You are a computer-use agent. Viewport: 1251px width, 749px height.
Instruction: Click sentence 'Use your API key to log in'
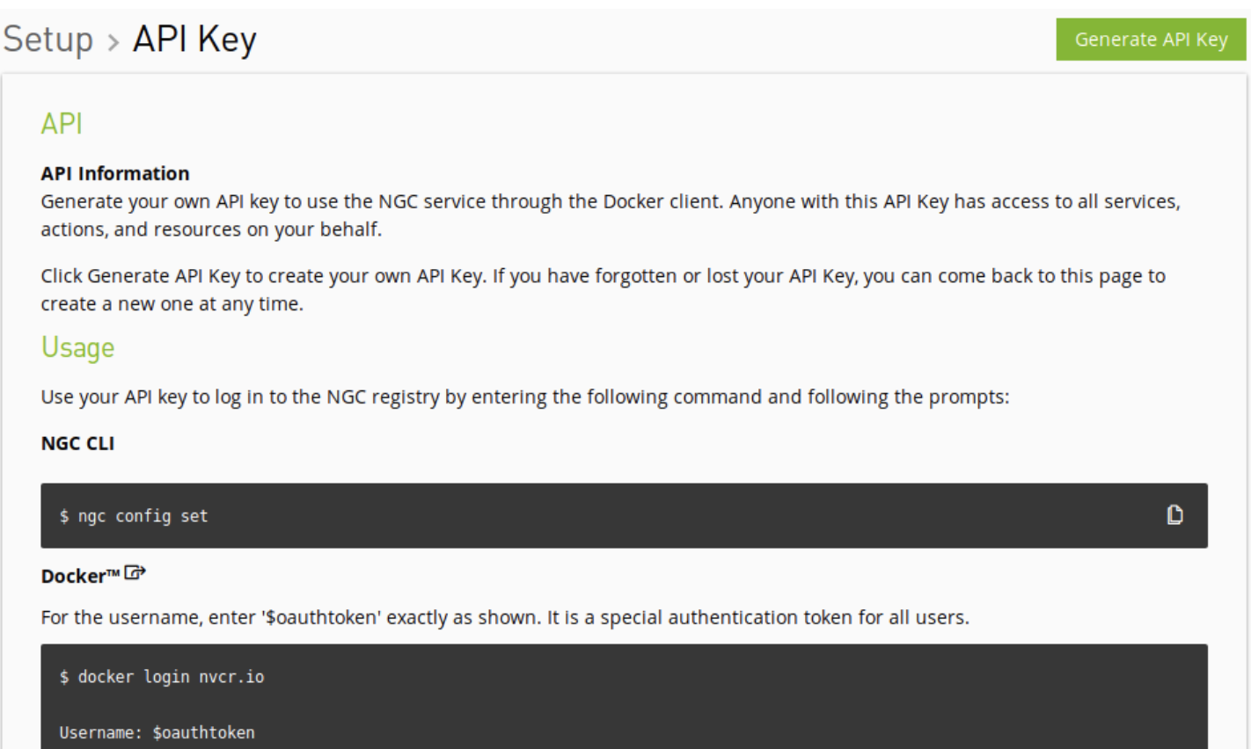(524, 396)
